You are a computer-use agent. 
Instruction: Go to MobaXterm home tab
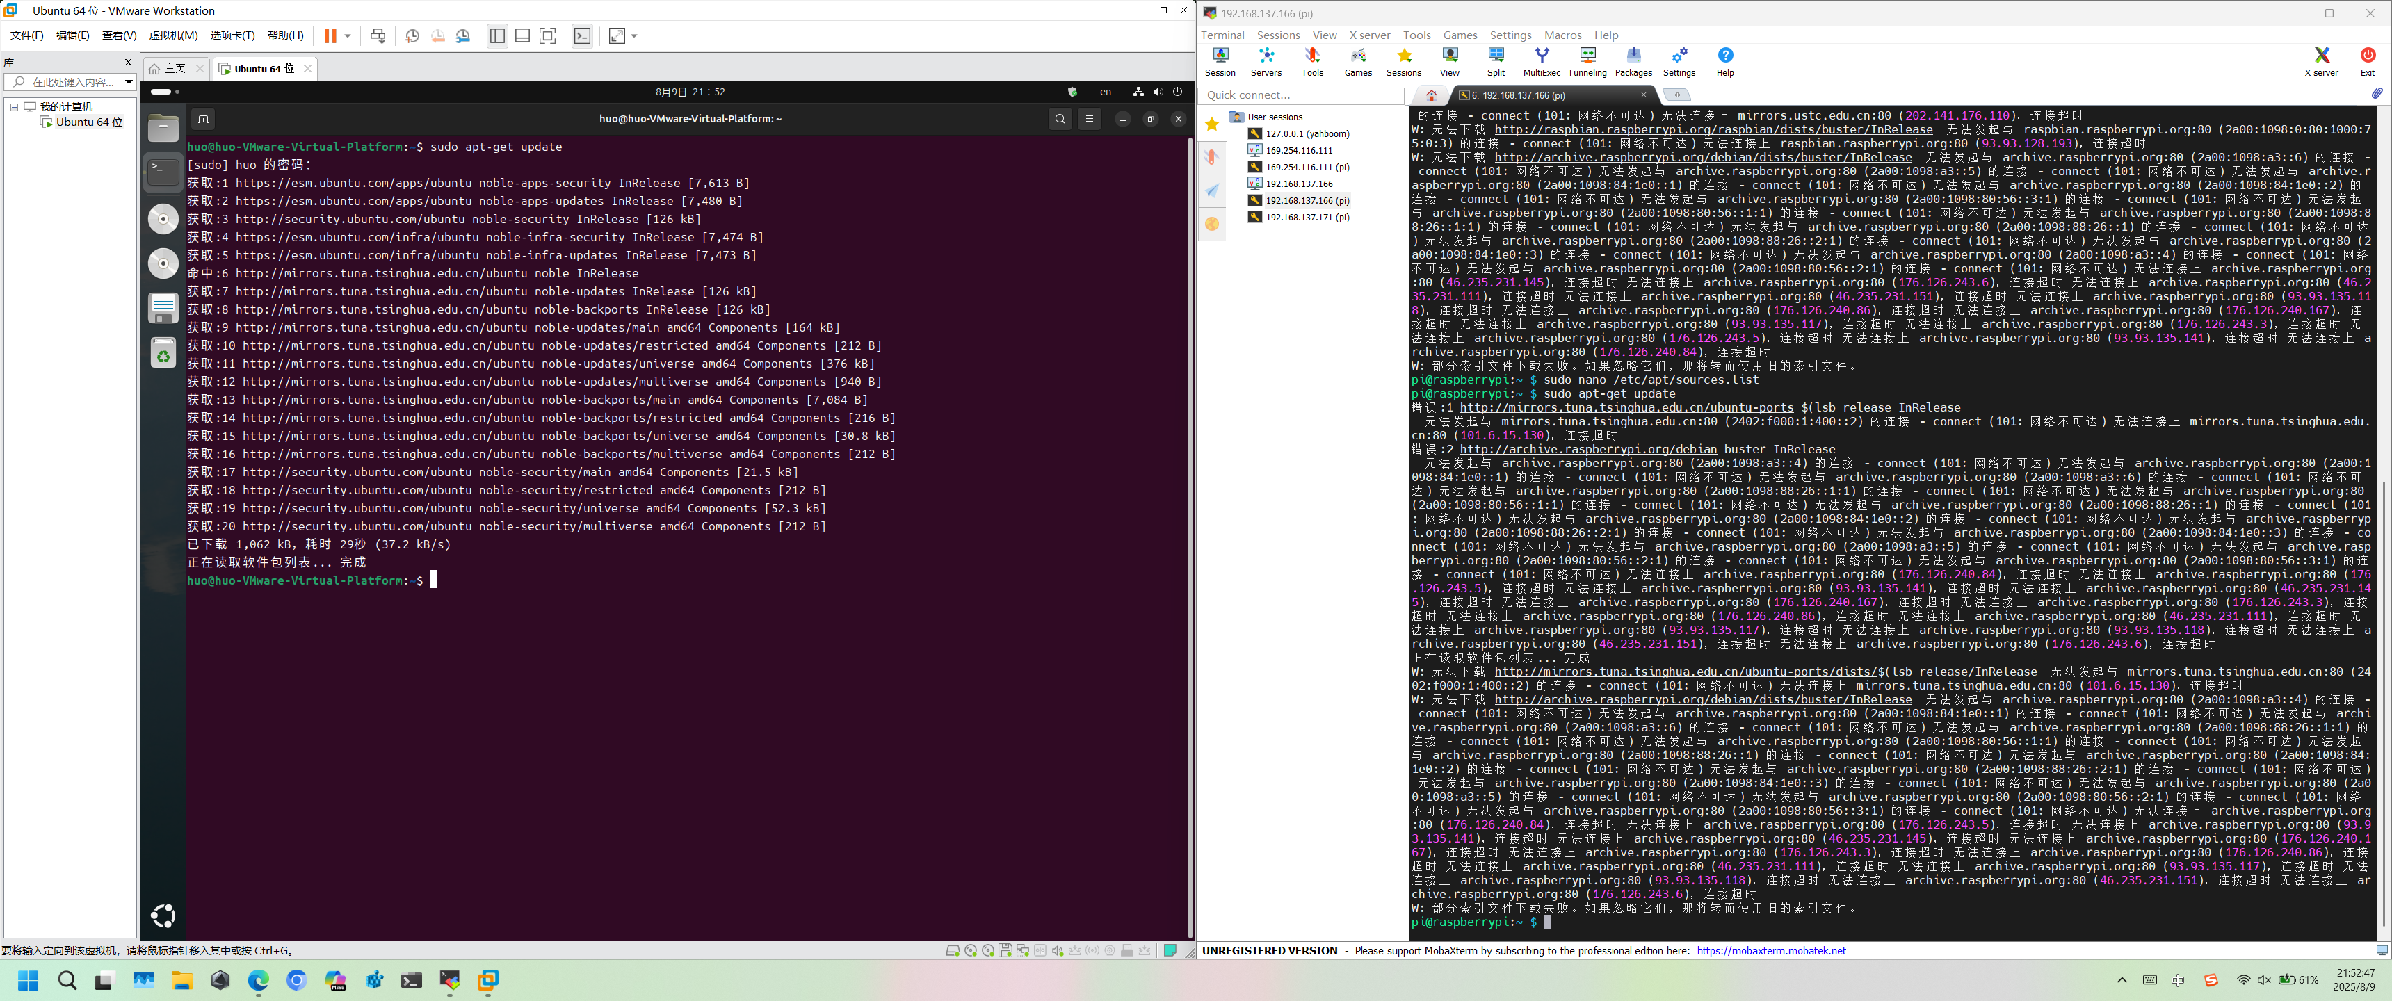tap(1431, 95)
